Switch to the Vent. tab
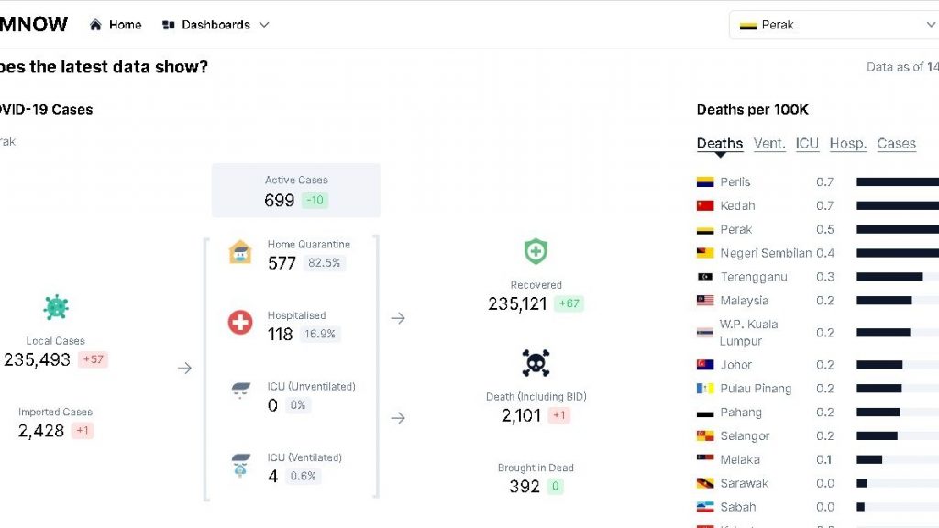This screenshot has width=939, height=528. pos(769,144)
